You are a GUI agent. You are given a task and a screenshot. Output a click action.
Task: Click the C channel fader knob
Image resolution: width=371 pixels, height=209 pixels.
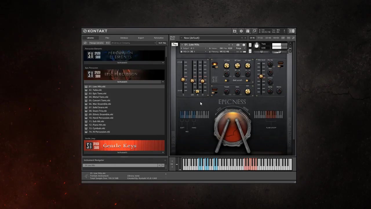pos(183,80)
